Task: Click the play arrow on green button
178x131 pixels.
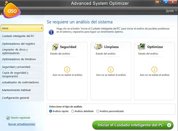Action: 169,125
